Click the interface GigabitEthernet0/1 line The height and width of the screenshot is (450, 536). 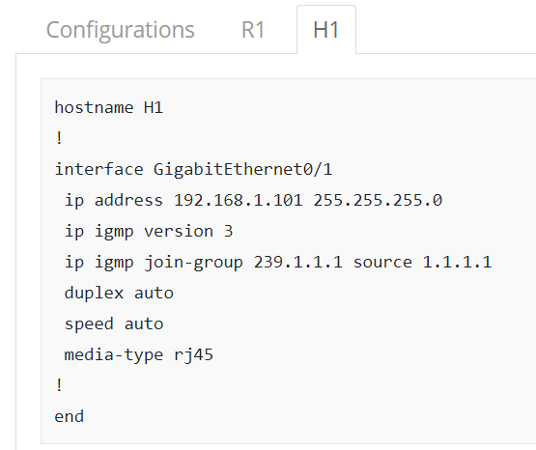coord(193,170)
